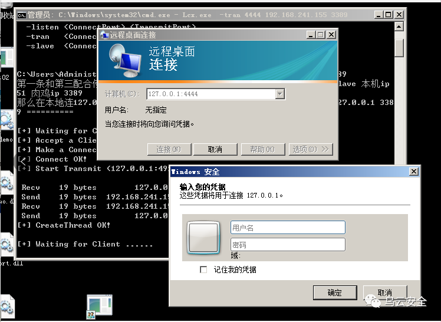Screen dimensions: 441x322
Task: Confirm credentials with the 确定 button
Action: 335,293
